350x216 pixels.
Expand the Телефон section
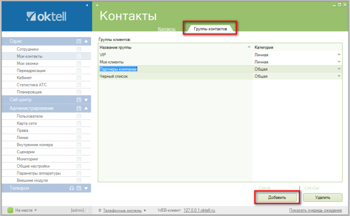coord(86,189)
